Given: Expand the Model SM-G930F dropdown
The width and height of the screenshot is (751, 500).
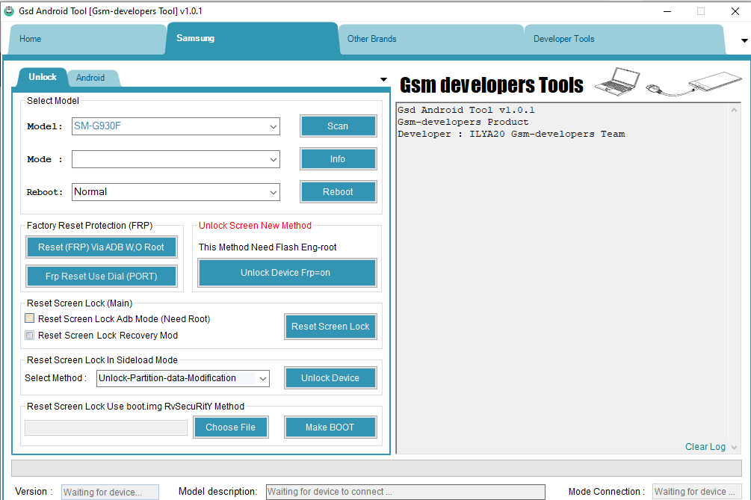Looking at the screenshot, I should (273, 126).
